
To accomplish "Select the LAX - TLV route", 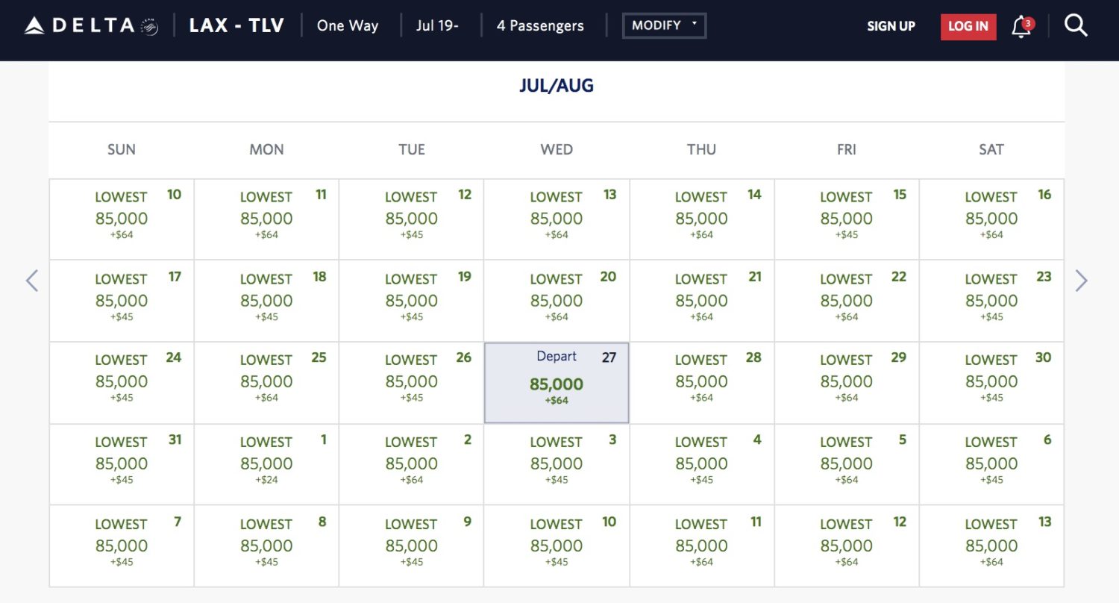I will [236, 25].
